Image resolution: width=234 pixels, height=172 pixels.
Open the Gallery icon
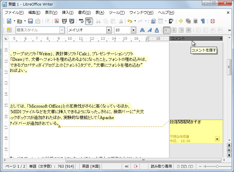click(x=188, y=21)
